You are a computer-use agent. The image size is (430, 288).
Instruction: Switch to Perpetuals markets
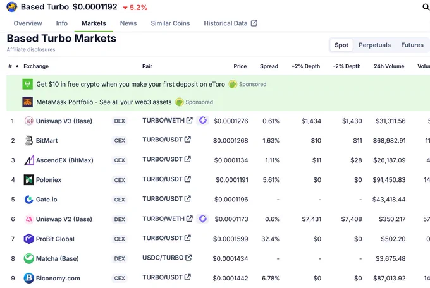point(374,45)
